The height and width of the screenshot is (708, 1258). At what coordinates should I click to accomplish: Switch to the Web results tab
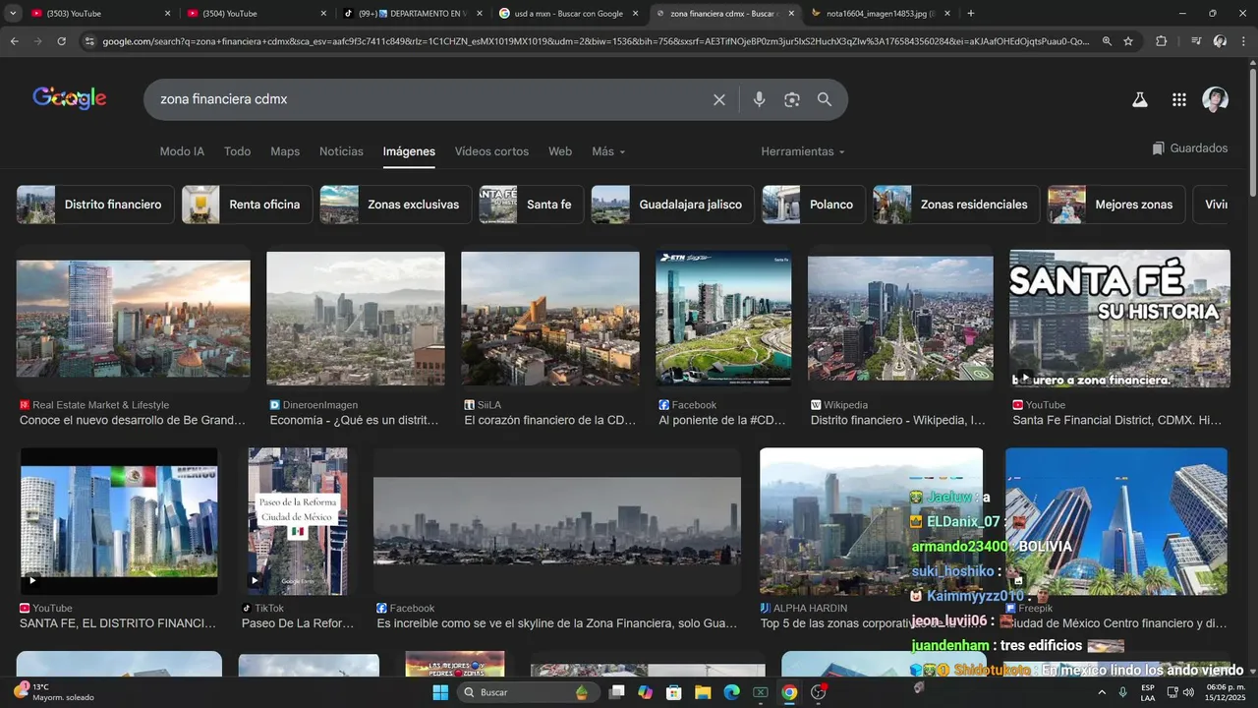[x=560, y=151]
